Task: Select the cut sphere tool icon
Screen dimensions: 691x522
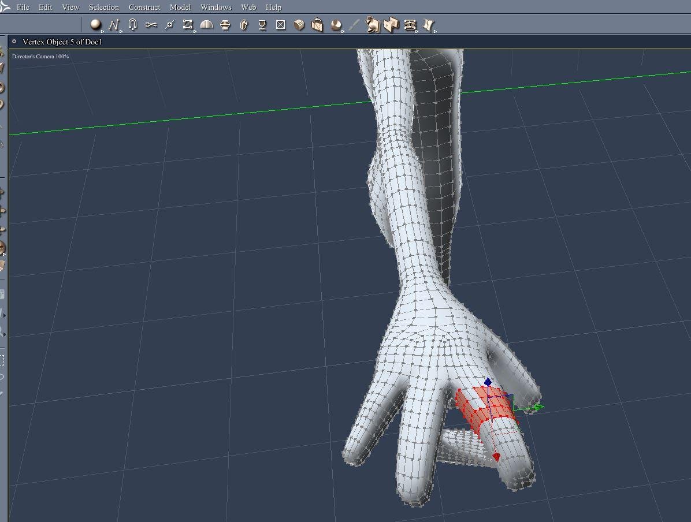Action: [x=336, y=25]
